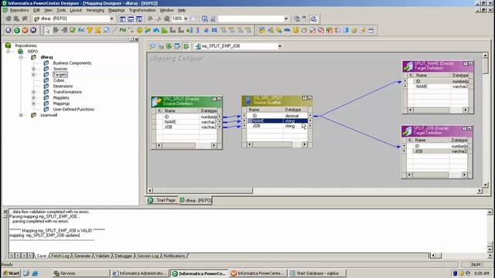Click the first icon right of the search box
Screen dimensions: 495x278
tap(296, 19)
